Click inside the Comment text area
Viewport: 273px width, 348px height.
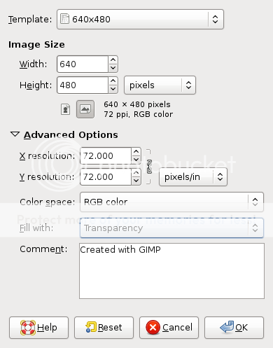[171, 271]
